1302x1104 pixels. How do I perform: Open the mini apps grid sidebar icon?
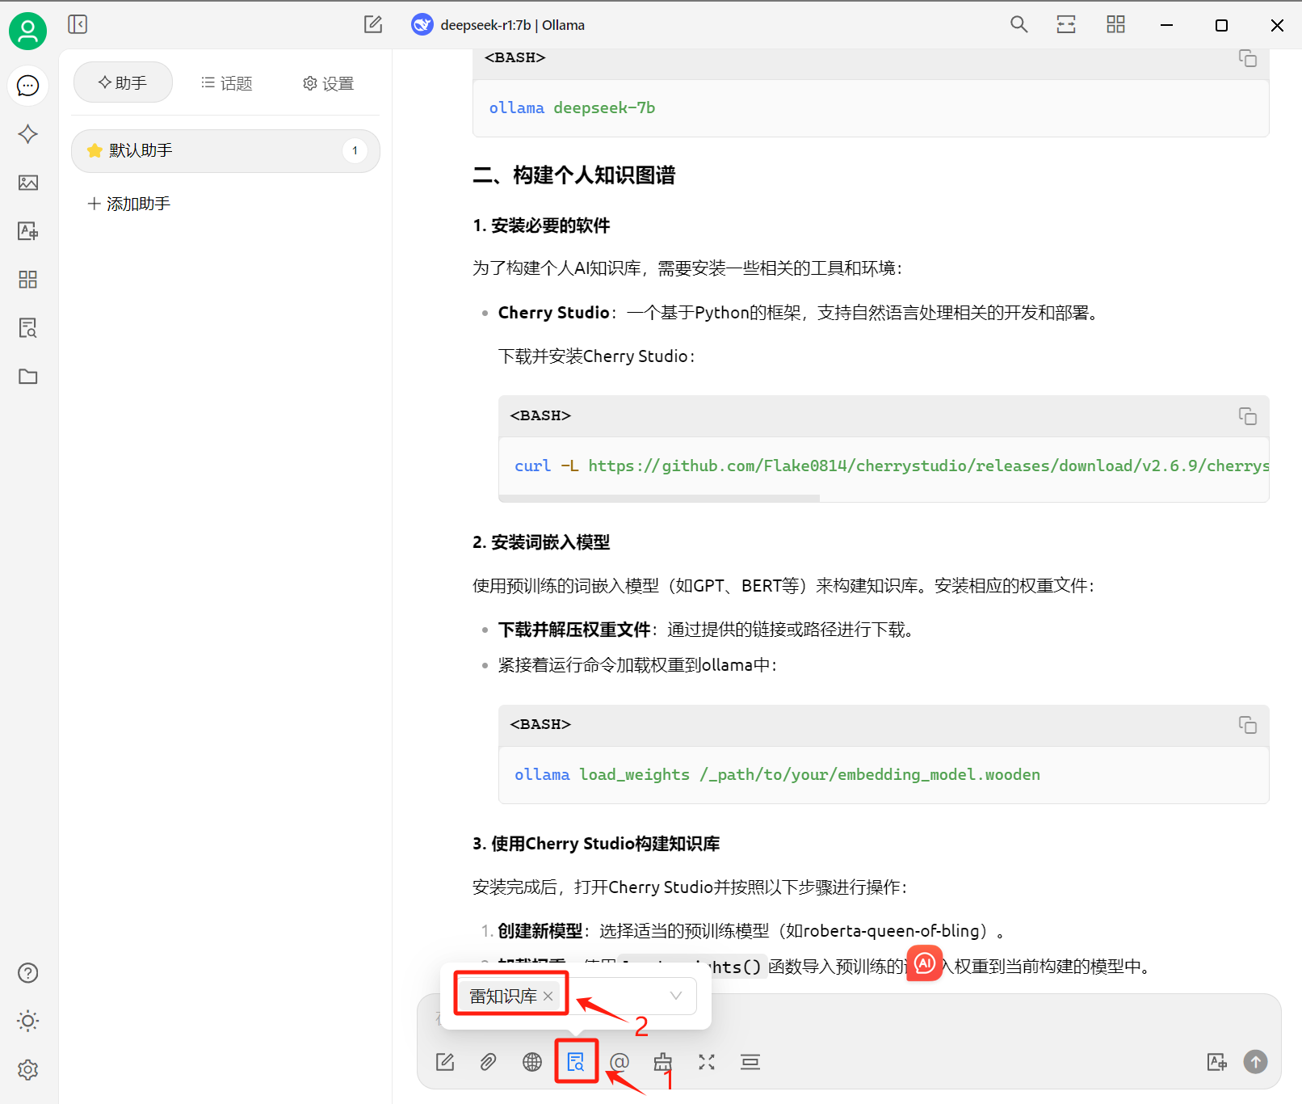(28, 280)
